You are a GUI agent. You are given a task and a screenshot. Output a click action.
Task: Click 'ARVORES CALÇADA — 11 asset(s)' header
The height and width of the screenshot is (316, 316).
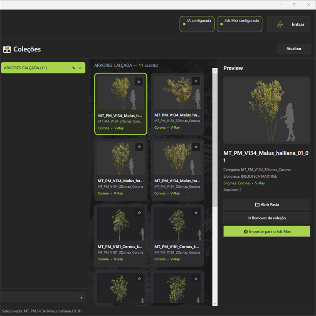point(126,65)
